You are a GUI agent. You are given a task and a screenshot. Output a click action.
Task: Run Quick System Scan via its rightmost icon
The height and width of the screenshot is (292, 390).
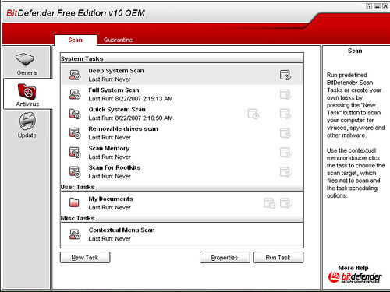(285, 114)
